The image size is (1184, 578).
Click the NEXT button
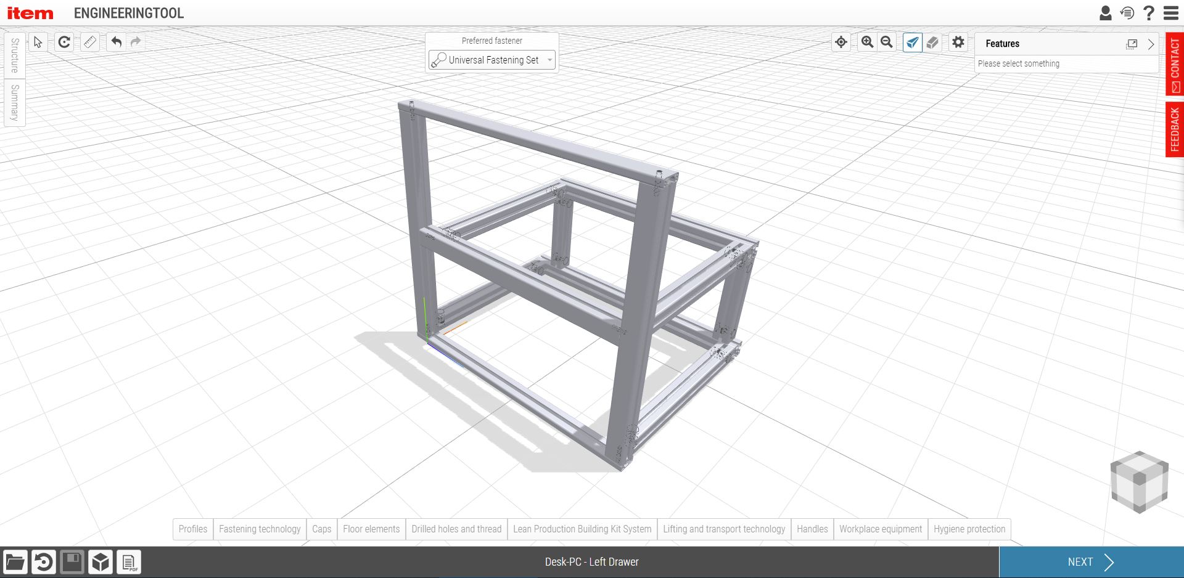pos(1091,562)
